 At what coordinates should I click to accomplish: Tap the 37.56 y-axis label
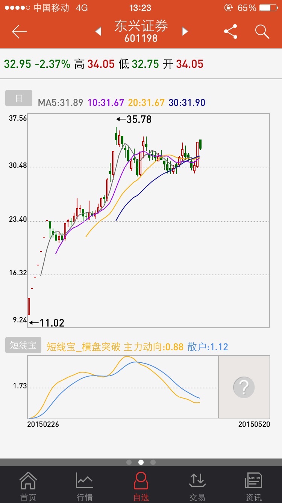click(18, 118)
